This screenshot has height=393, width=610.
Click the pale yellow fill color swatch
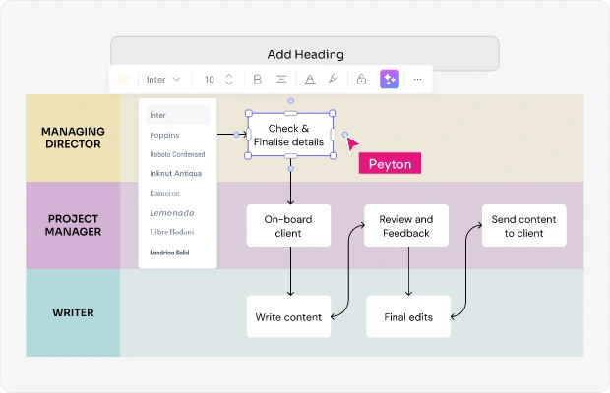click(x=124, y=80)
